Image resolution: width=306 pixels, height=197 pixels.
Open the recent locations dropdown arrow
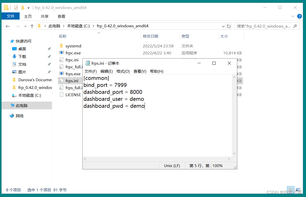[25, 26]
